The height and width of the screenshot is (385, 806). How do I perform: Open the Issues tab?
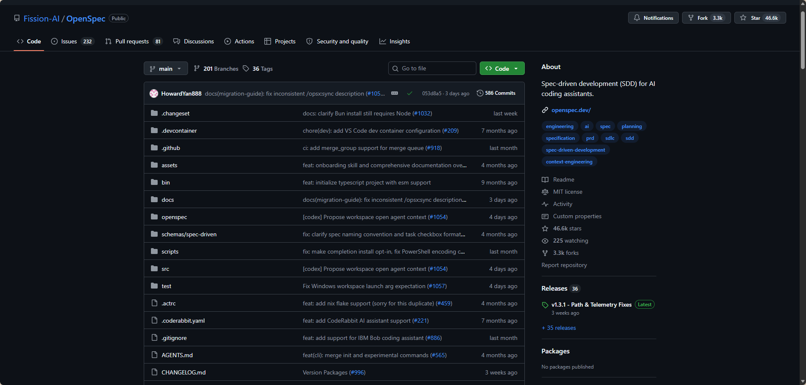tap(72, 41)
